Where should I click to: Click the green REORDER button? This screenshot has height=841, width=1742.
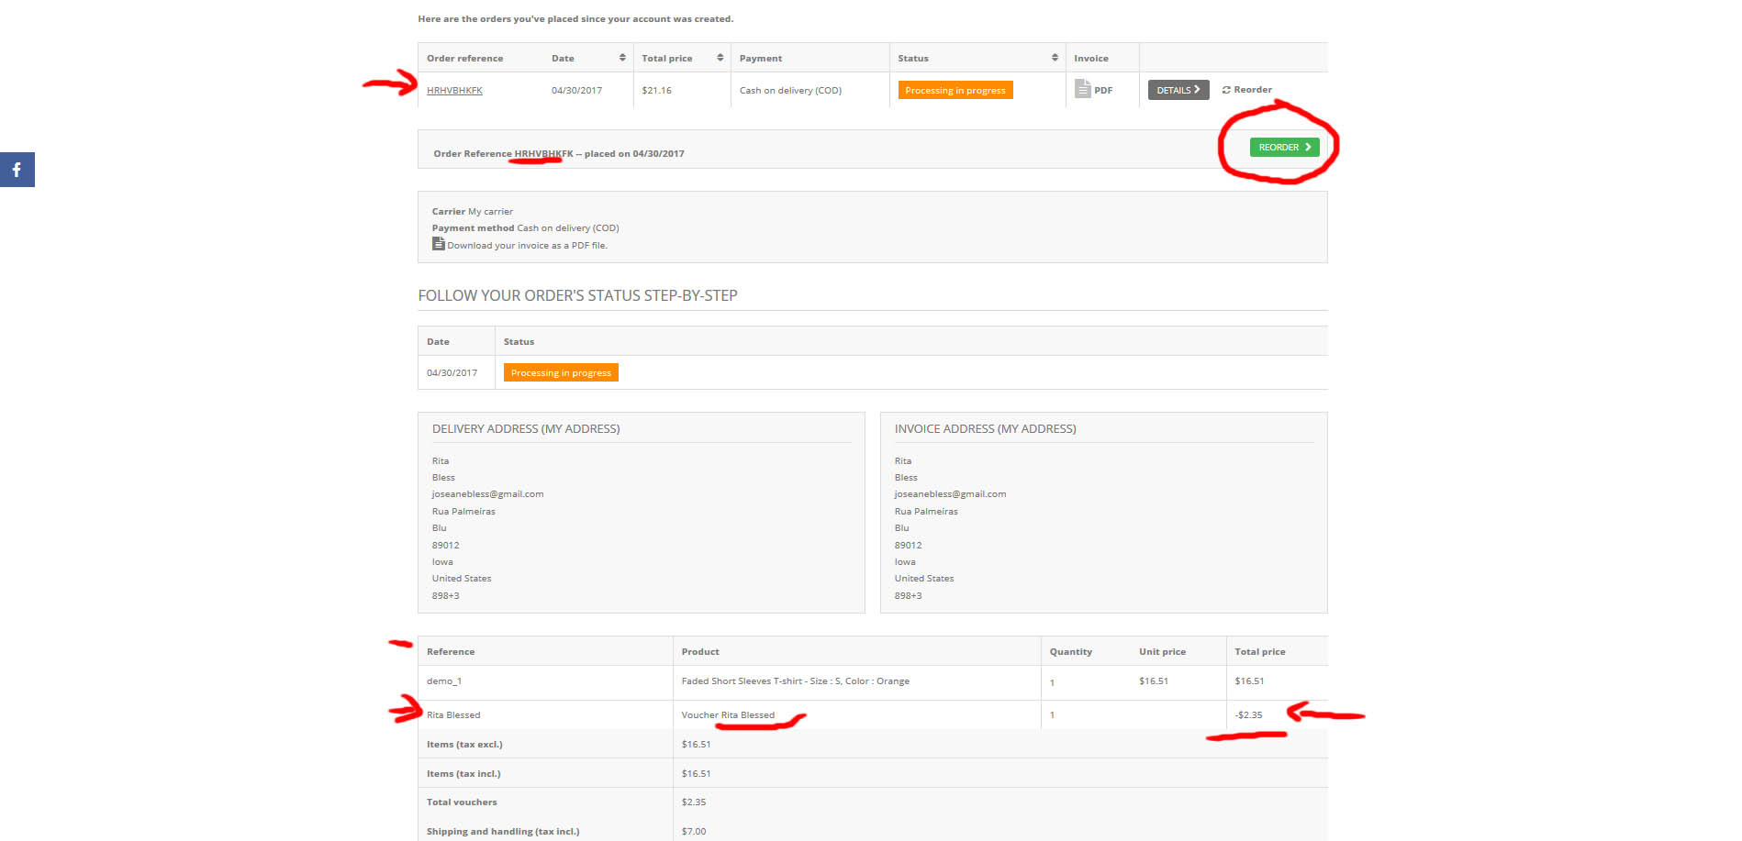coord(1284,147)
